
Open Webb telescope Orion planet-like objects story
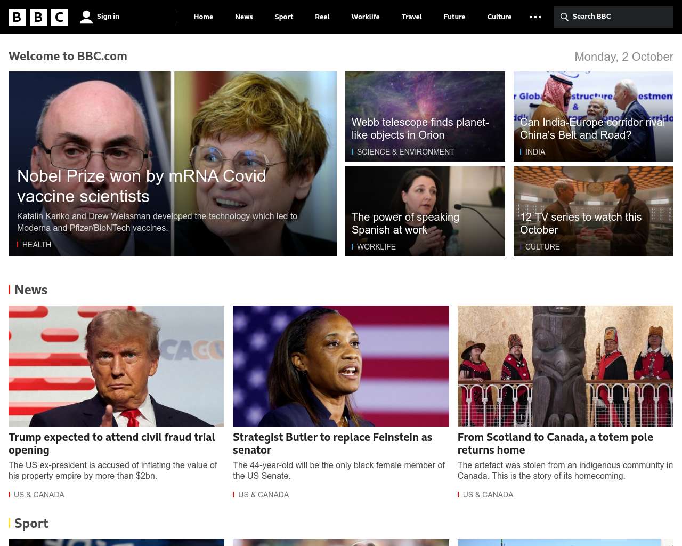[420, 129]
